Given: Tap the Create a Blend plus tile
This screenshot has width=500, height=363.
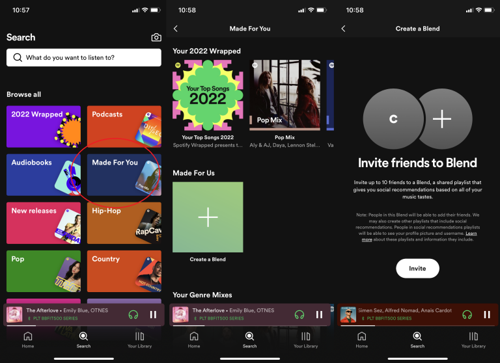Looking at the screenshot, I should (208, 217).
